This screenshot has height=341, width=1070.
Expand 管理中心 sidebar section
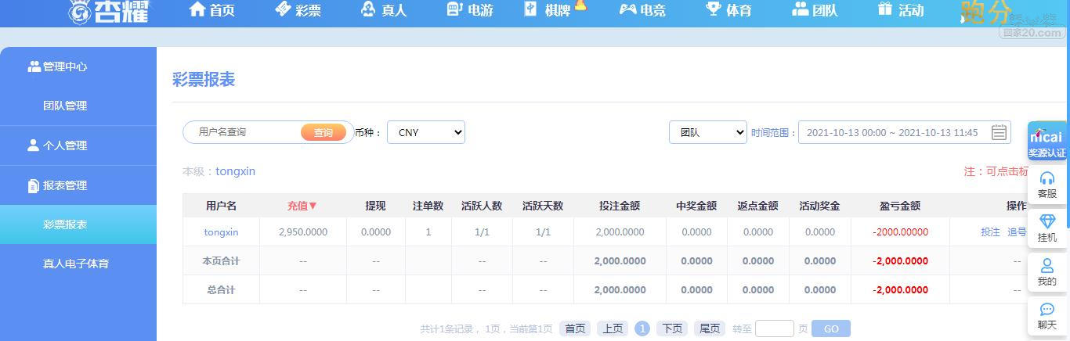[x=78, y=66]
